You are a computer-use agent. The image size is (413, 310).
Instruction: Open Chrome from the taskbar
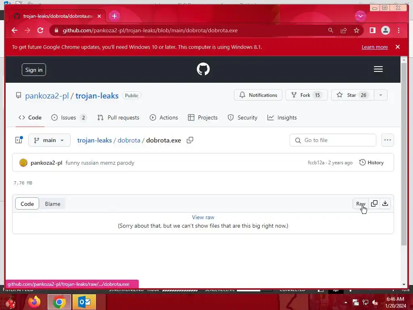tap(59, 302)
